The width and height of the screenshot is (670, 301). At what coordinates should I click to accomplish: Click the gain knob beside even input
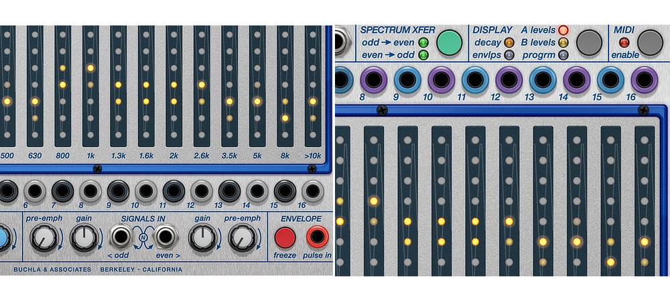[x=202, y=238]
